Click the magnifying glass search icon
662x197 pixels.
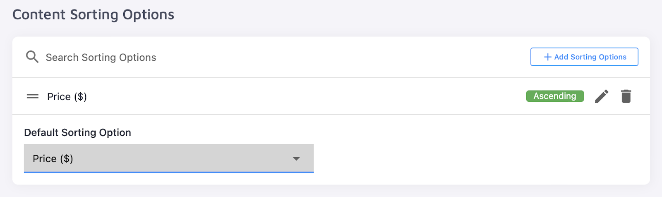tap(32, 57)
